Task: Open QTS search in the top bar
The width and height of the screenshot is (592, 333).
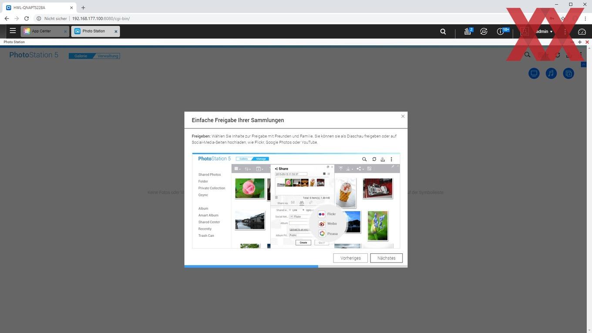Action: tap(443, 31)
